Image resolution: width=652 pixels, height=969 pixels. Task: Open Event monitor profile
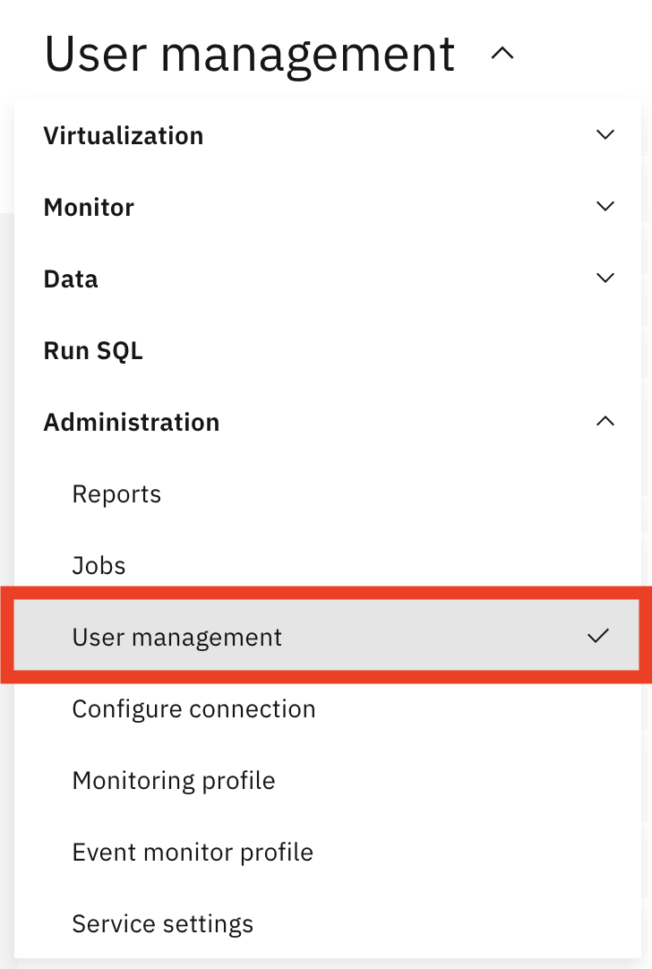pos(193,852)
